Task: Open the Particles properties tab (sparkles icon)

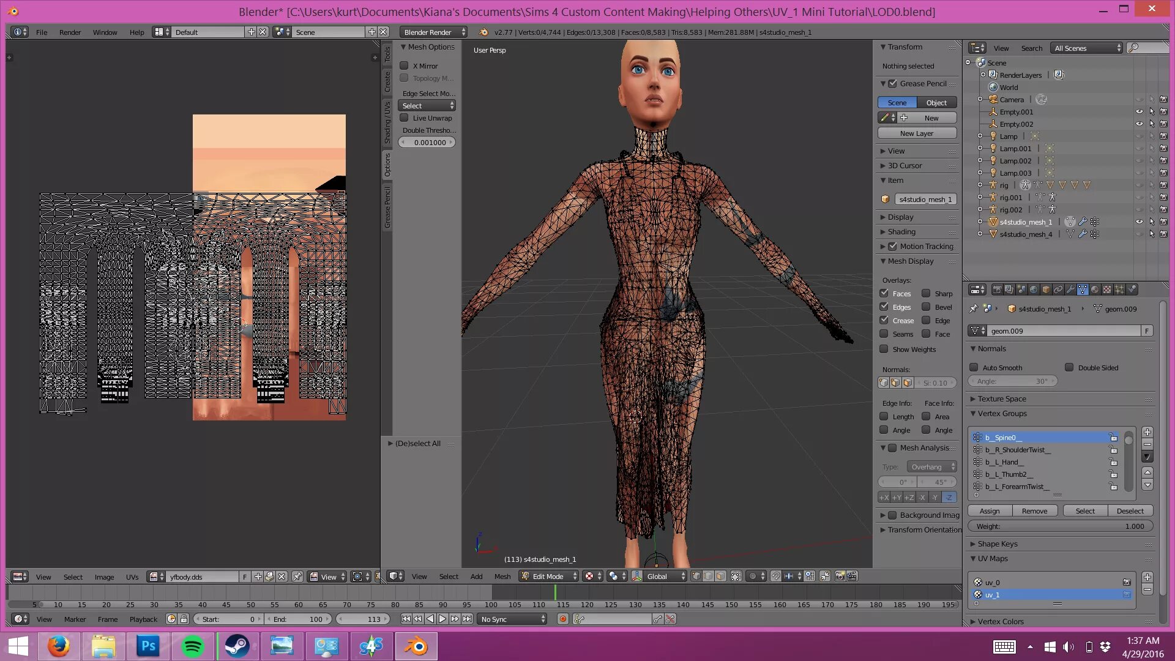Action: pos(1119,289)
